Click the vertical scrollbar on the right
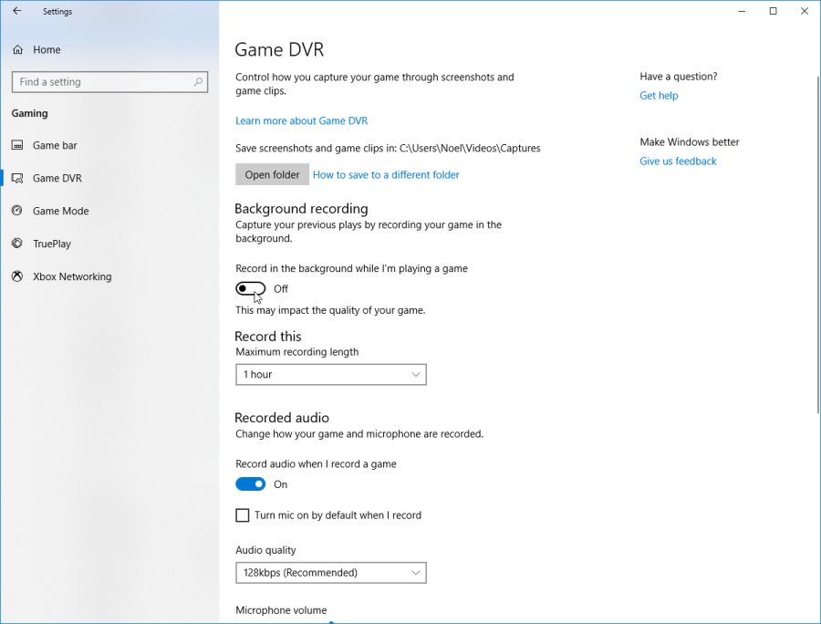Screen dimensions: 821x624 (818, 244)
